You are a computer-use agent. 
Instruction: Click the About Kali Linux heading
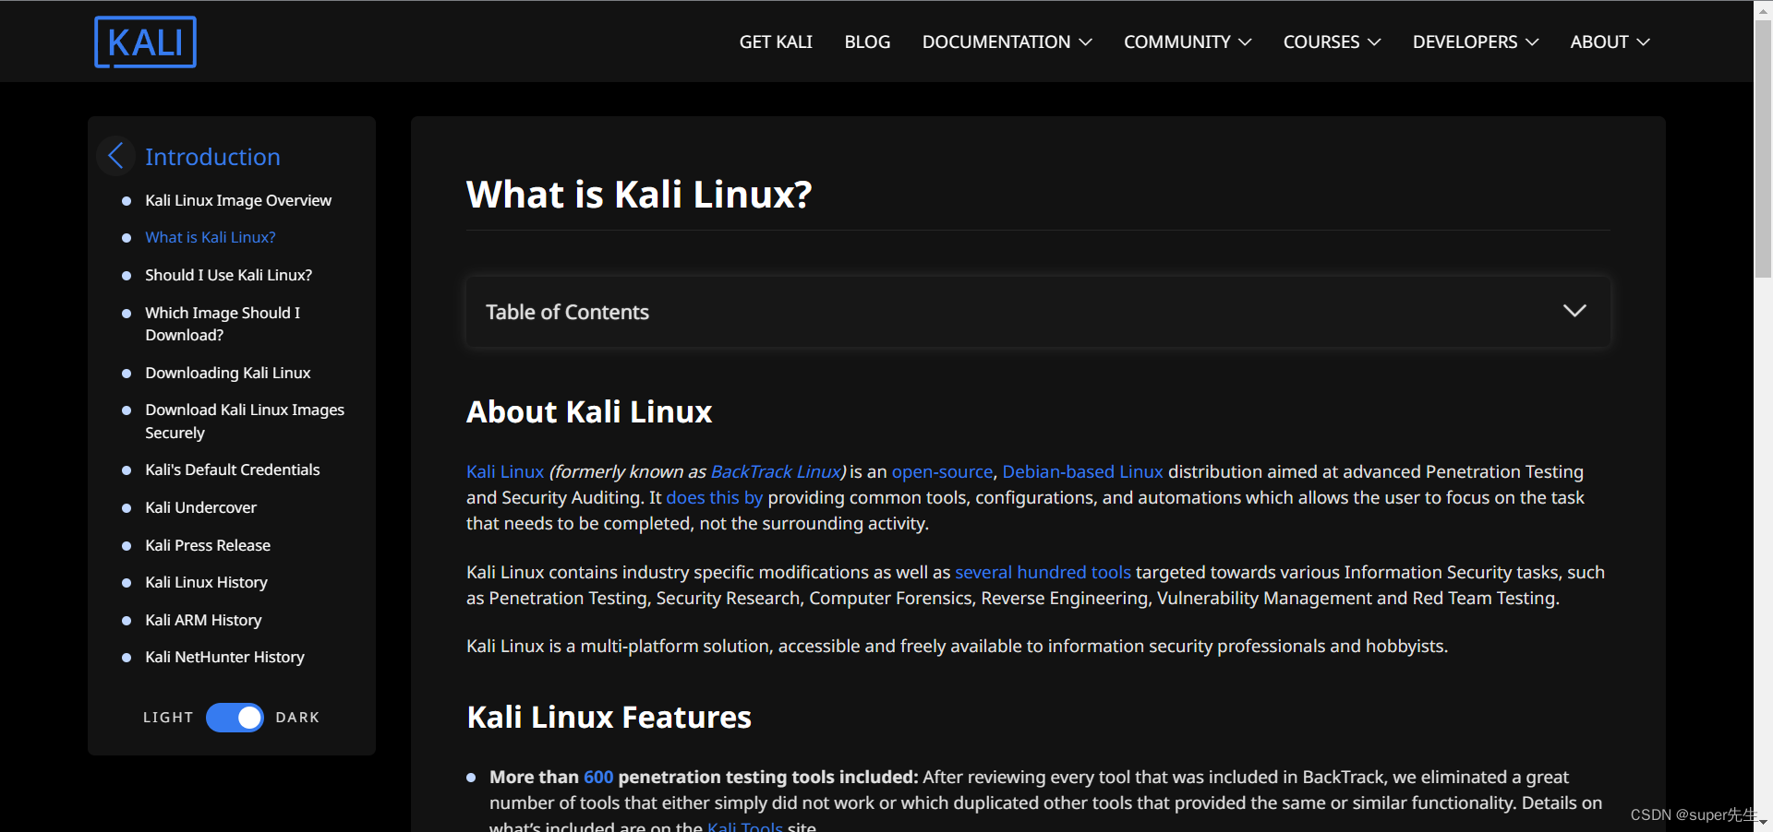tap(589, 411)
